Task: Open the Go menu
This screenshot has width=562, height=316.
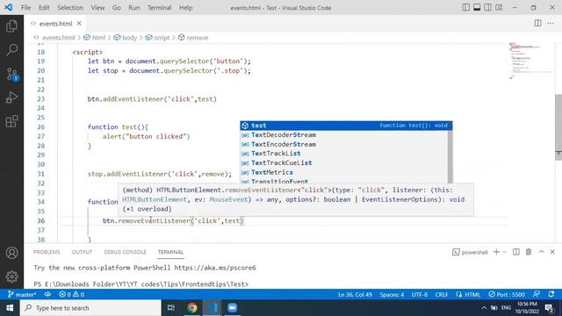Action: coord(117,8)
